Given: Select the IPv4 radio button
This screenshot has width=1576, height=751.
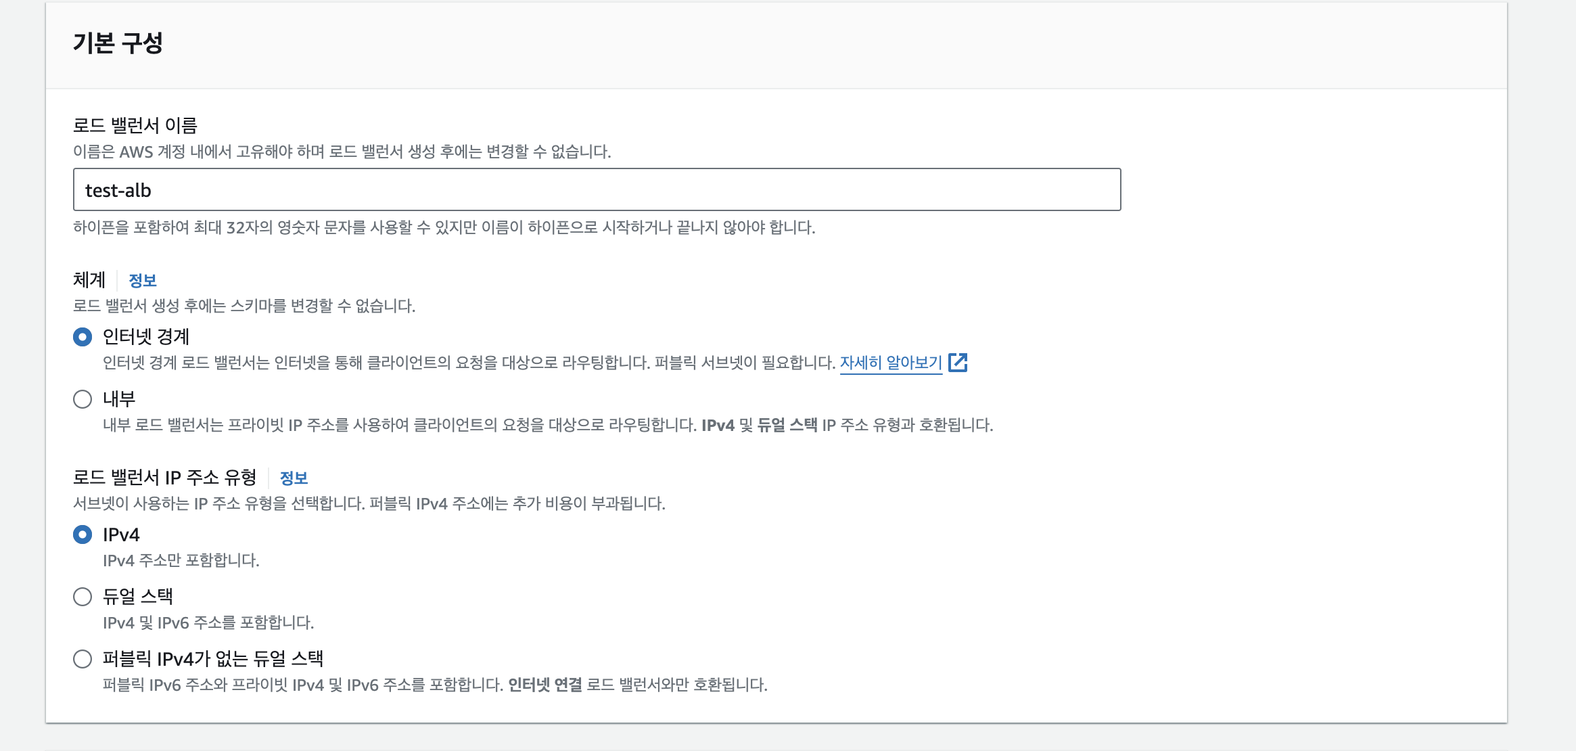Looking at the screenshot, I should (x=83, y=534).
